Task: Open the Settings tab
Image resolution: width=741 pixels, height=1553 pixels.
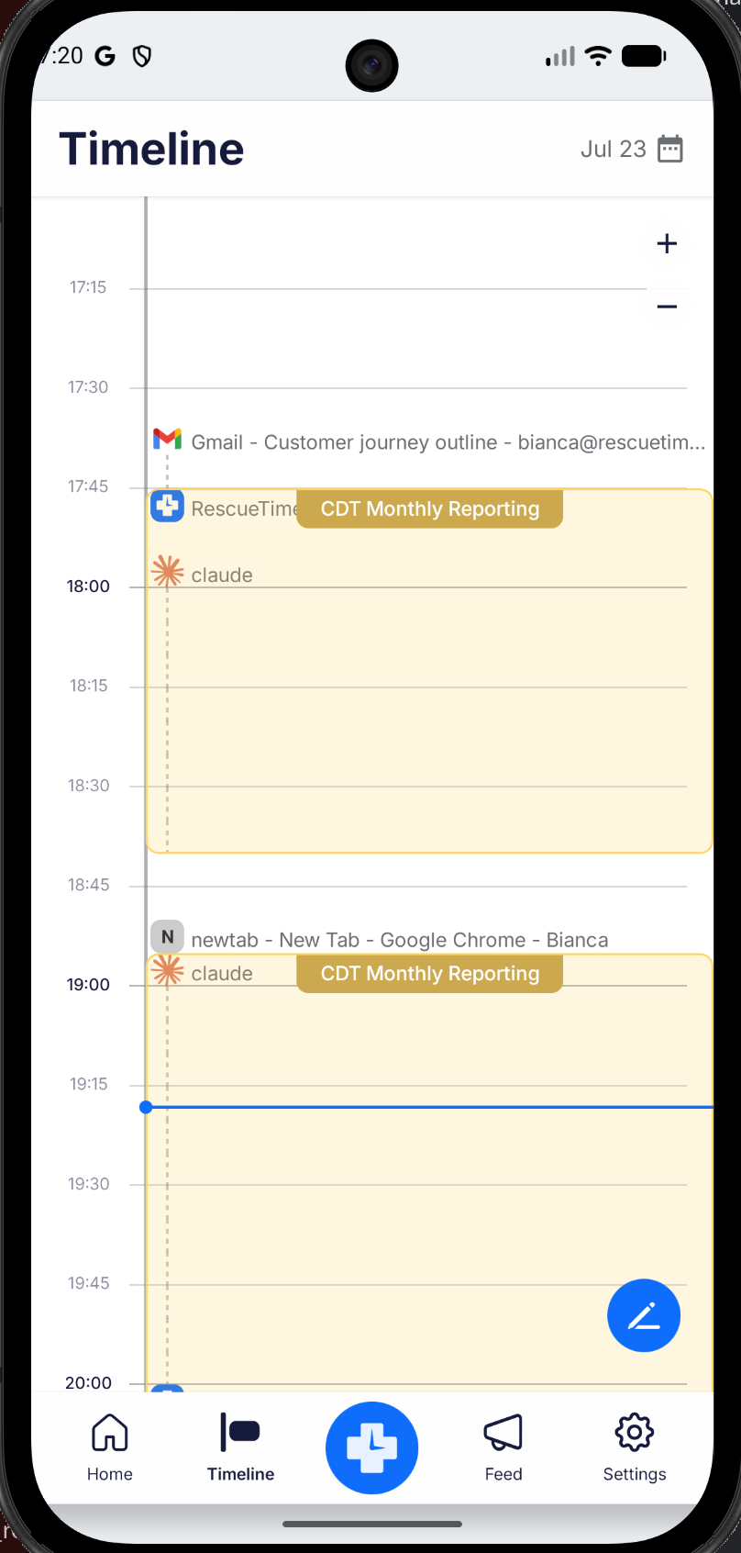Action: click(635, 1447)
